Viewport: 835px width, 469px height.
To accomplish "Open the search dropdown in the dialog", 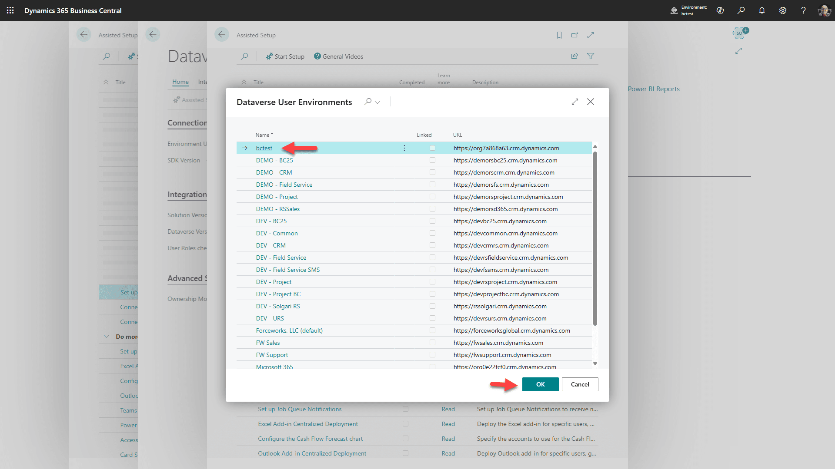I will 377,102.
